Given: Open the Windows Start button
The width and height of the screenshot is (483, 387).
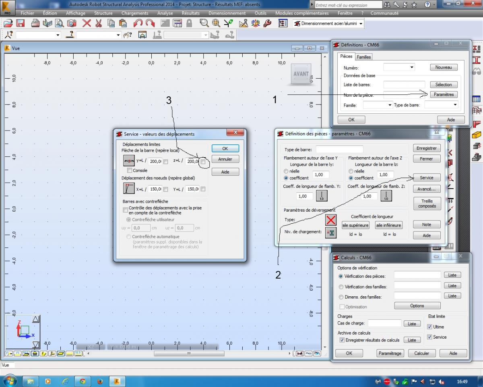Looking at the screenshot, I should pos(10,381).
